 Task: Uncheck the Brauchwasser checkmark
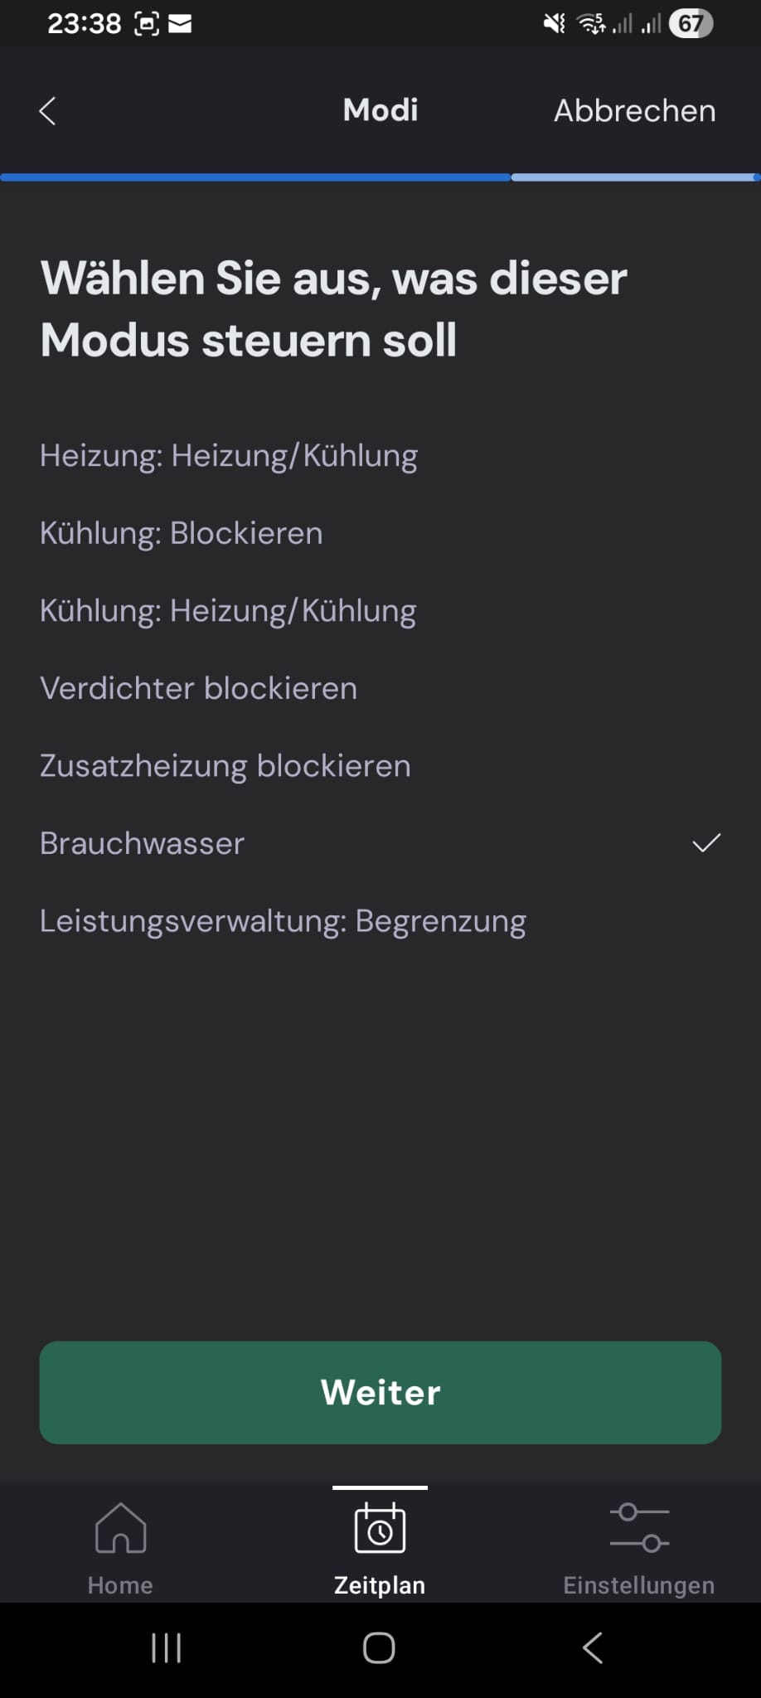(706, 843)
